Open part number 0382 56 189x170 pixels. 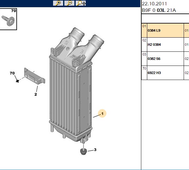tap(154, 59)
